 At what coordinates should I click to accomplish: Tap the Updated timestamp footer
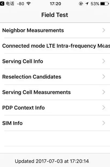point(52,161)
